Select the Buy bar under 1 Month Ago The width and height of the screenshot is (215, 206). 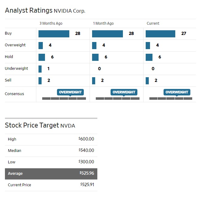(107, 34)
